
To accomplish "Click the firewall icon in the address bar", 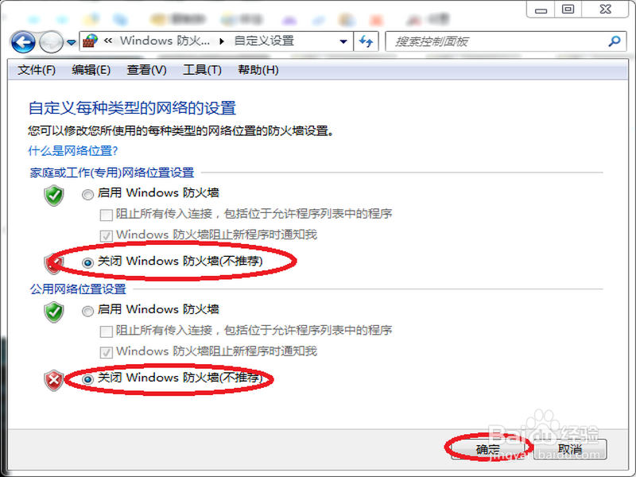I will [x=91, y=41].
